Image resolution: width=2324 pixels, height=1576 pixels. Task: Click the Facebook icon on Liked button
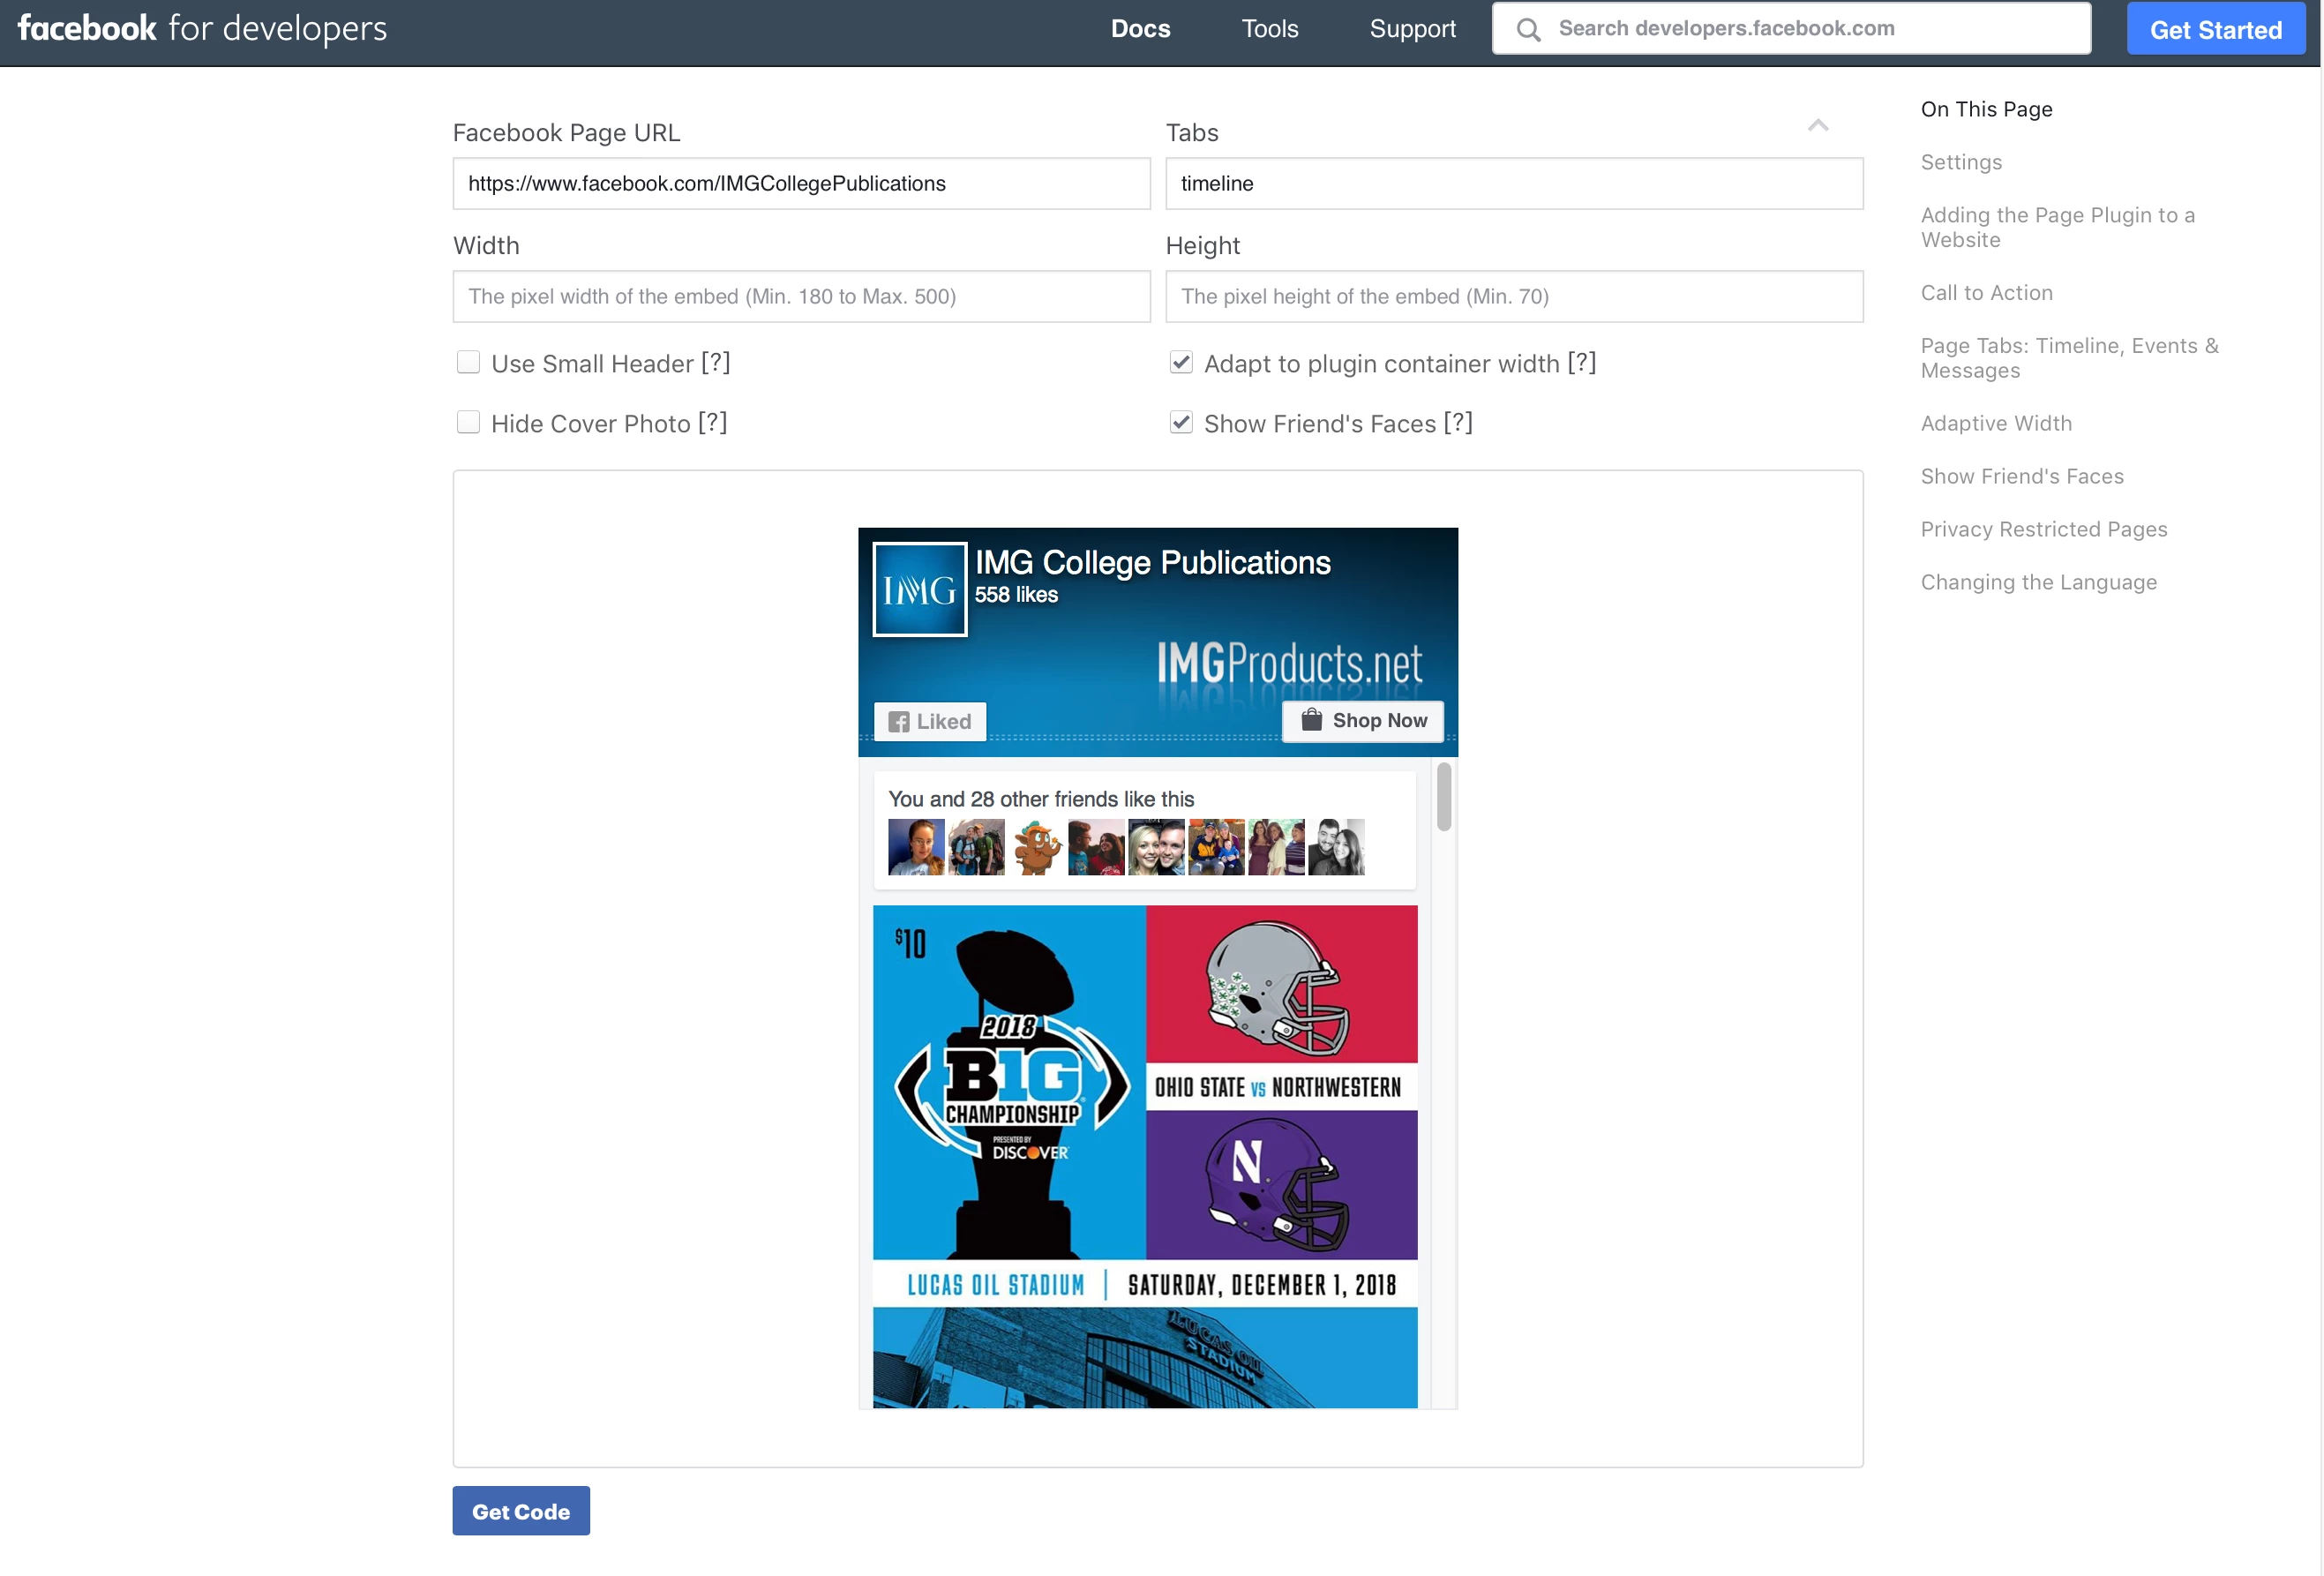pos(899,722)
